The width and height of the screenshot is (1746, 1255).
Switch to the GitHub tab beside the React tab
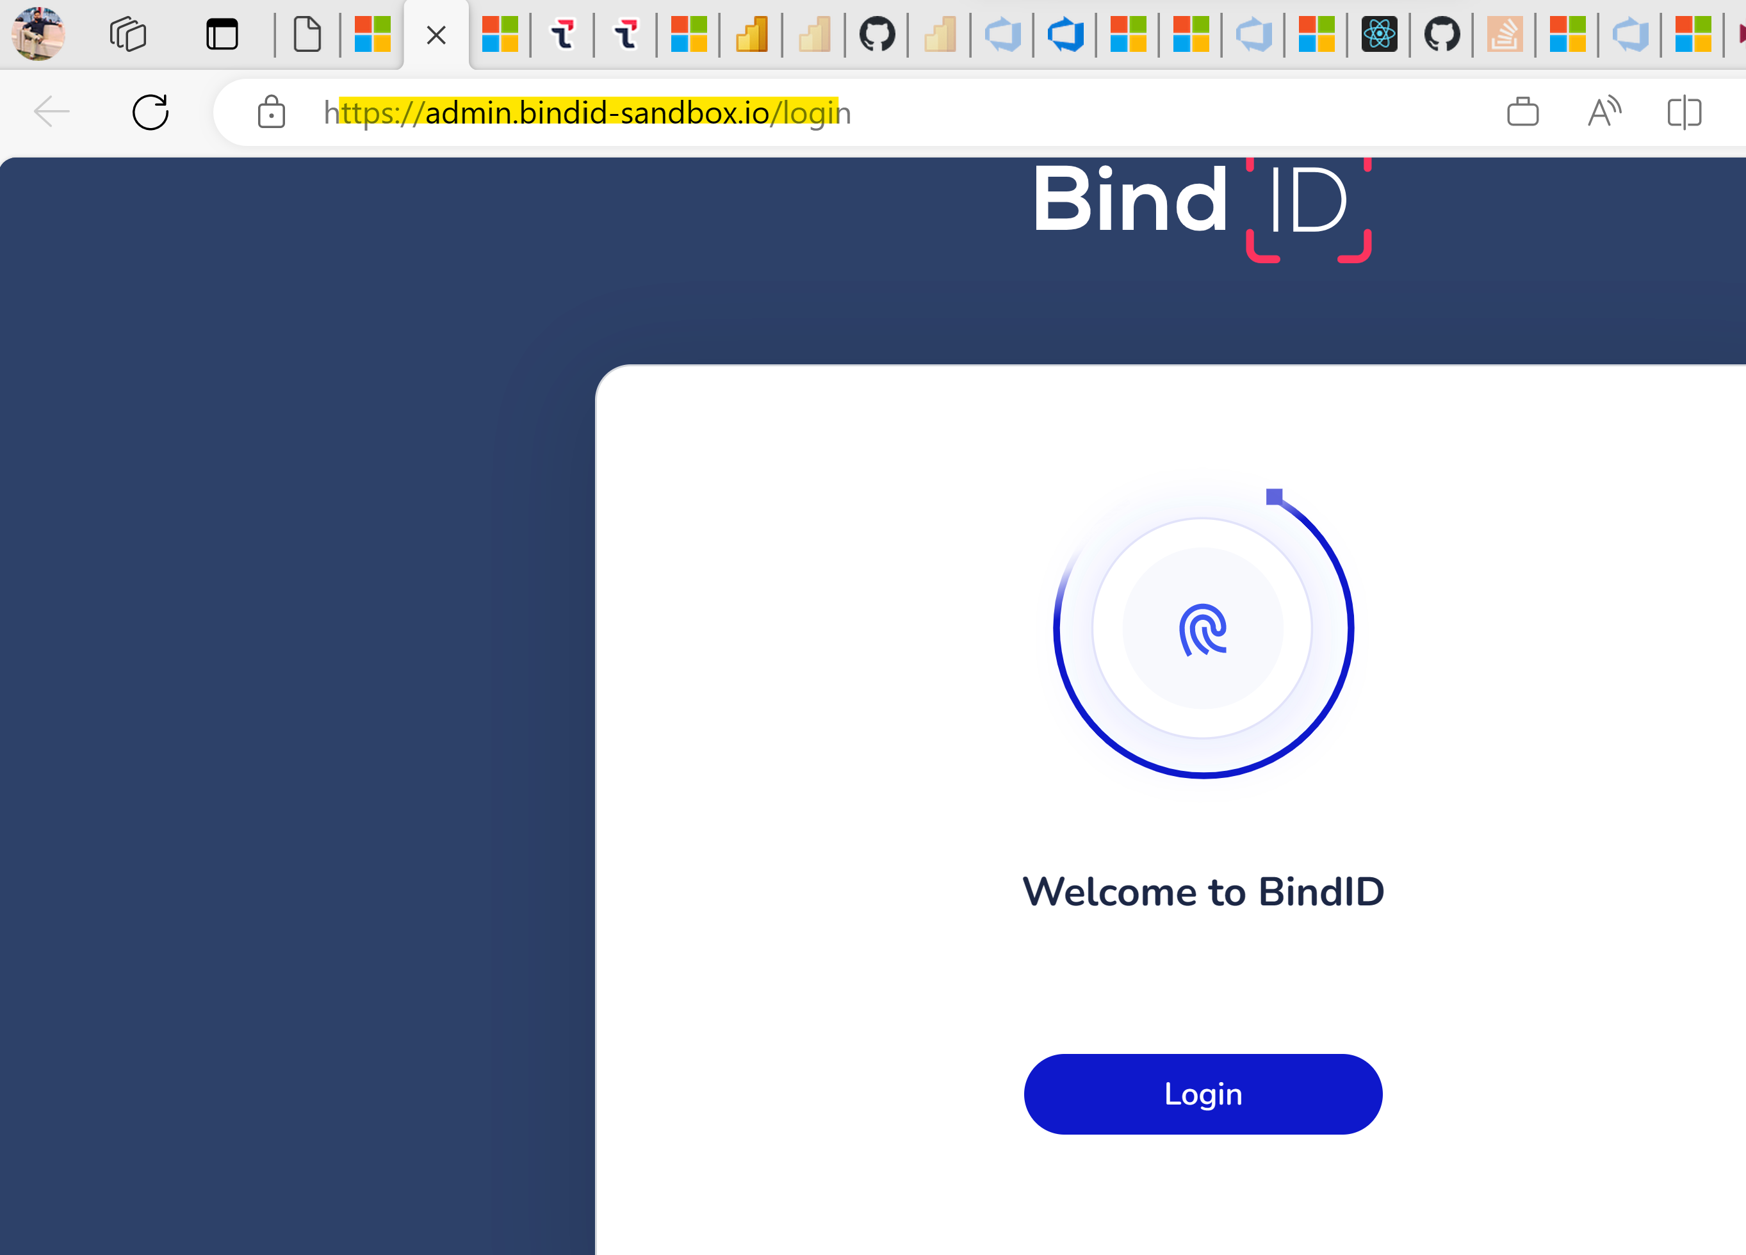click(1441, 35)
